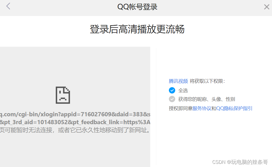Click the 授权即同意 text

[180, 108]
